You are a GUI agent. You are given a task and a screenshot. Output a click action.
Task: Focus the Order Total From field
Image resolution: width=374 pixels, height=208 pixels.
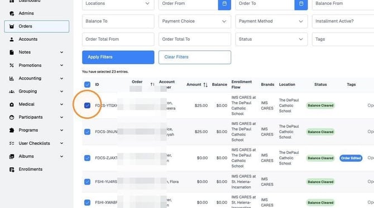[118, 39]
